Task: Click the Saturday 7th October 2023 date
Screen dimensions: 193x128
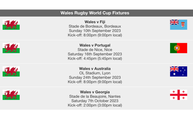Action: click(95, 101)
